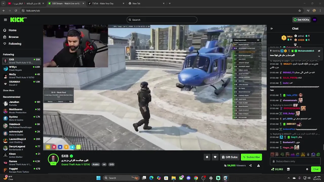Switch to New Tab browser tab

click(x=146, y=4)
